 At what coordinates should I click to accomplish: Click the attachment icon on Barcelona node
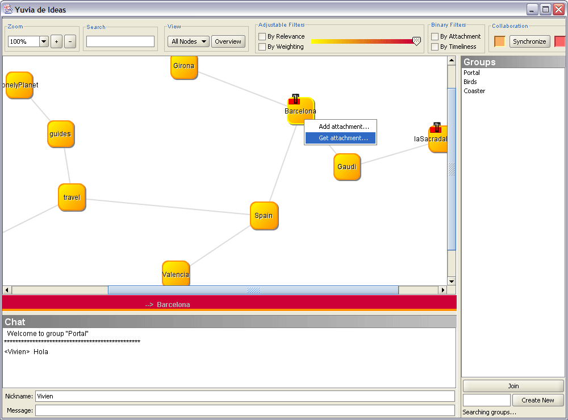click(x=295, y=99)
